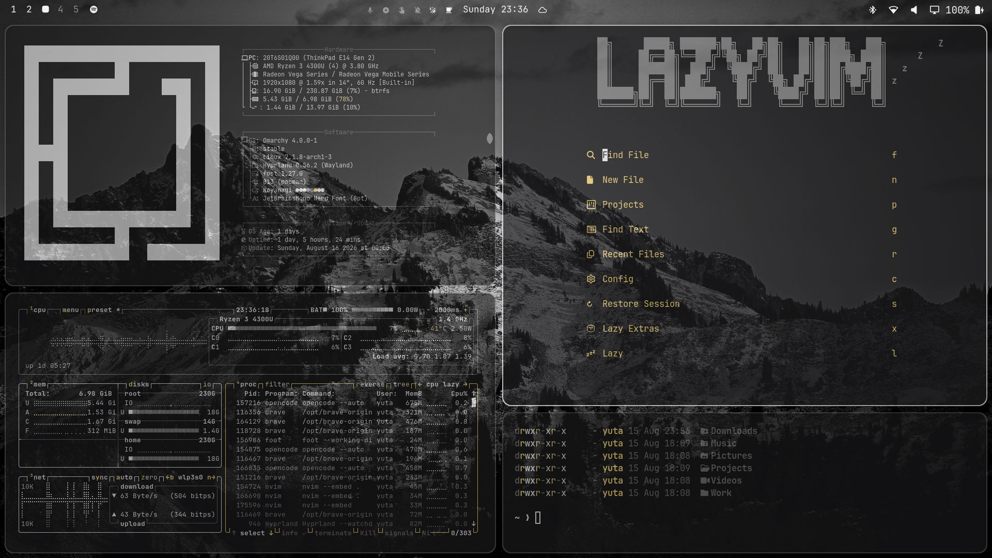Select New File in LazyVim dashboard
The width and height of the screenshot is (992, 558).
coord(623,180)
